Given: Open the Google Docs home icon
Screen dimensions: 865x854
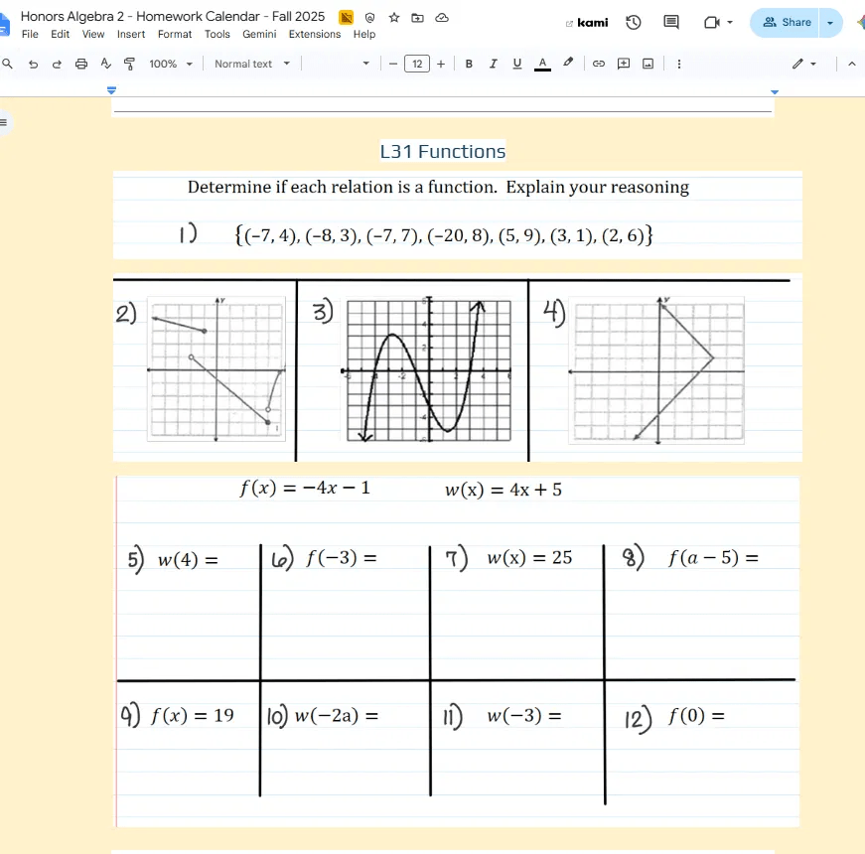Looking at the screenshot, I should pos(4,26).
